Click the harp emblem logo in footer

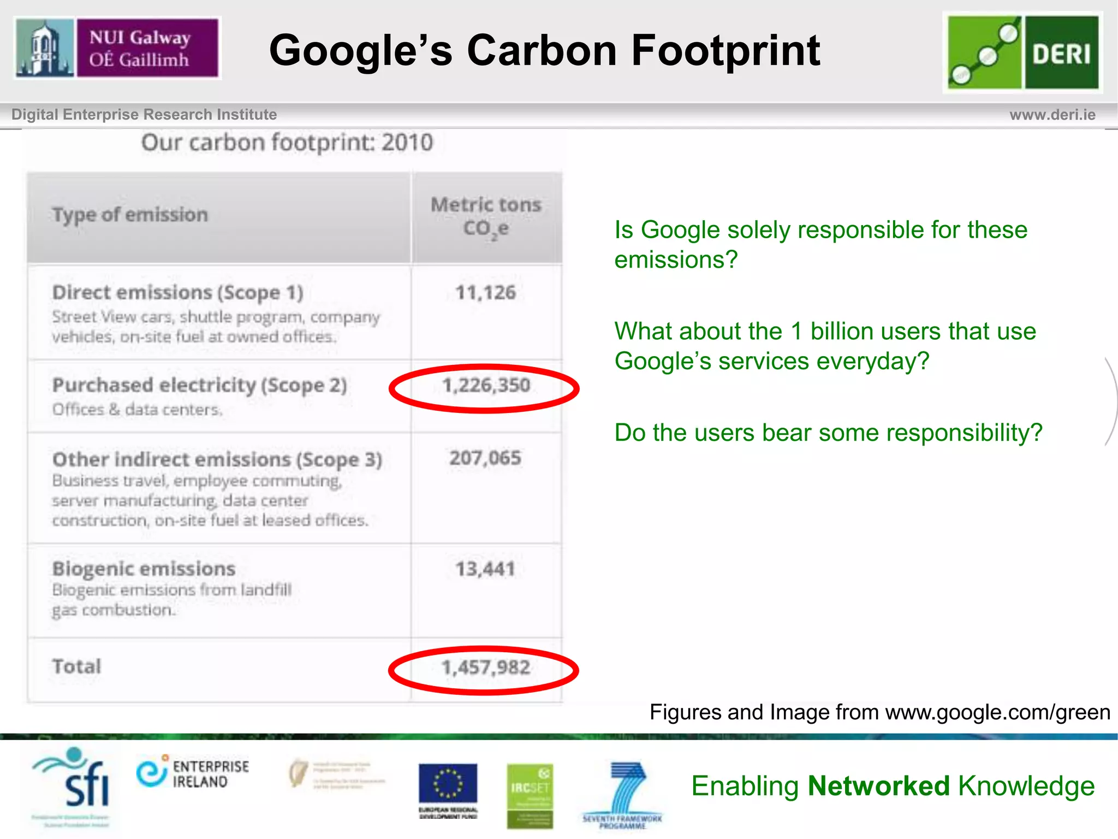point(337,776)
